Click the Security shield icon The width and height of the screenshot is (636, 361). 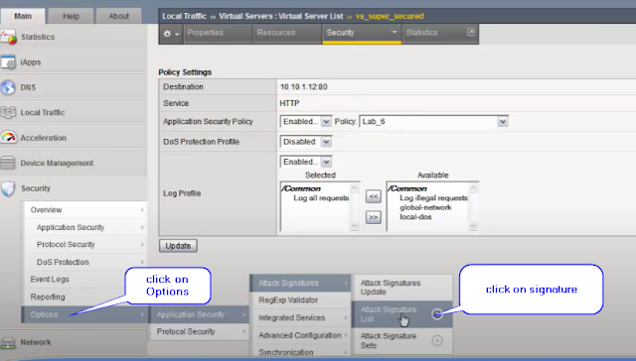tap(8, 188)
